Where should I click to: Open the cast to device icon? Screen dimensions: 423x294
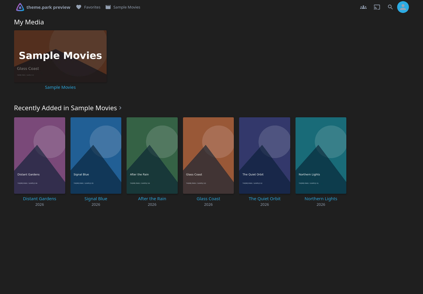pos(377,7)
